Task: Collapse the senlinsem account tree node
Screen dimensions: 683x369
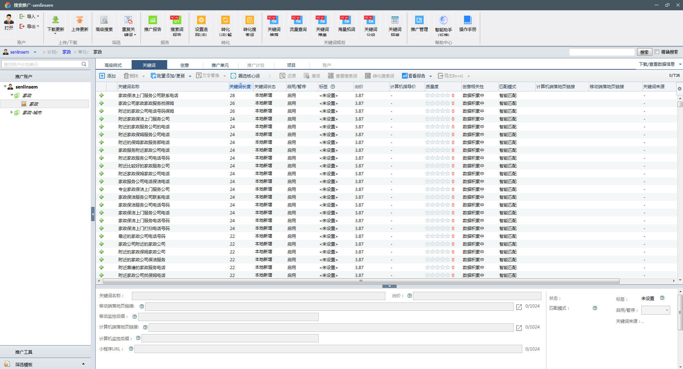Action: click(x=5, y=87)
